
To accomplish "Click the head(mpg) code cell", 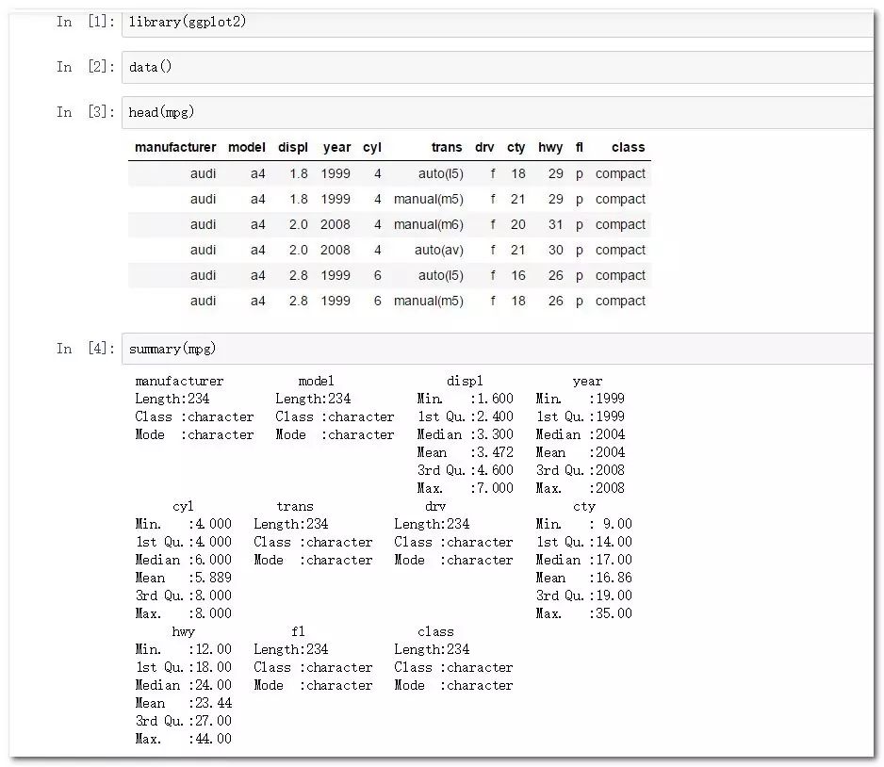I will (x=498, y=112).
